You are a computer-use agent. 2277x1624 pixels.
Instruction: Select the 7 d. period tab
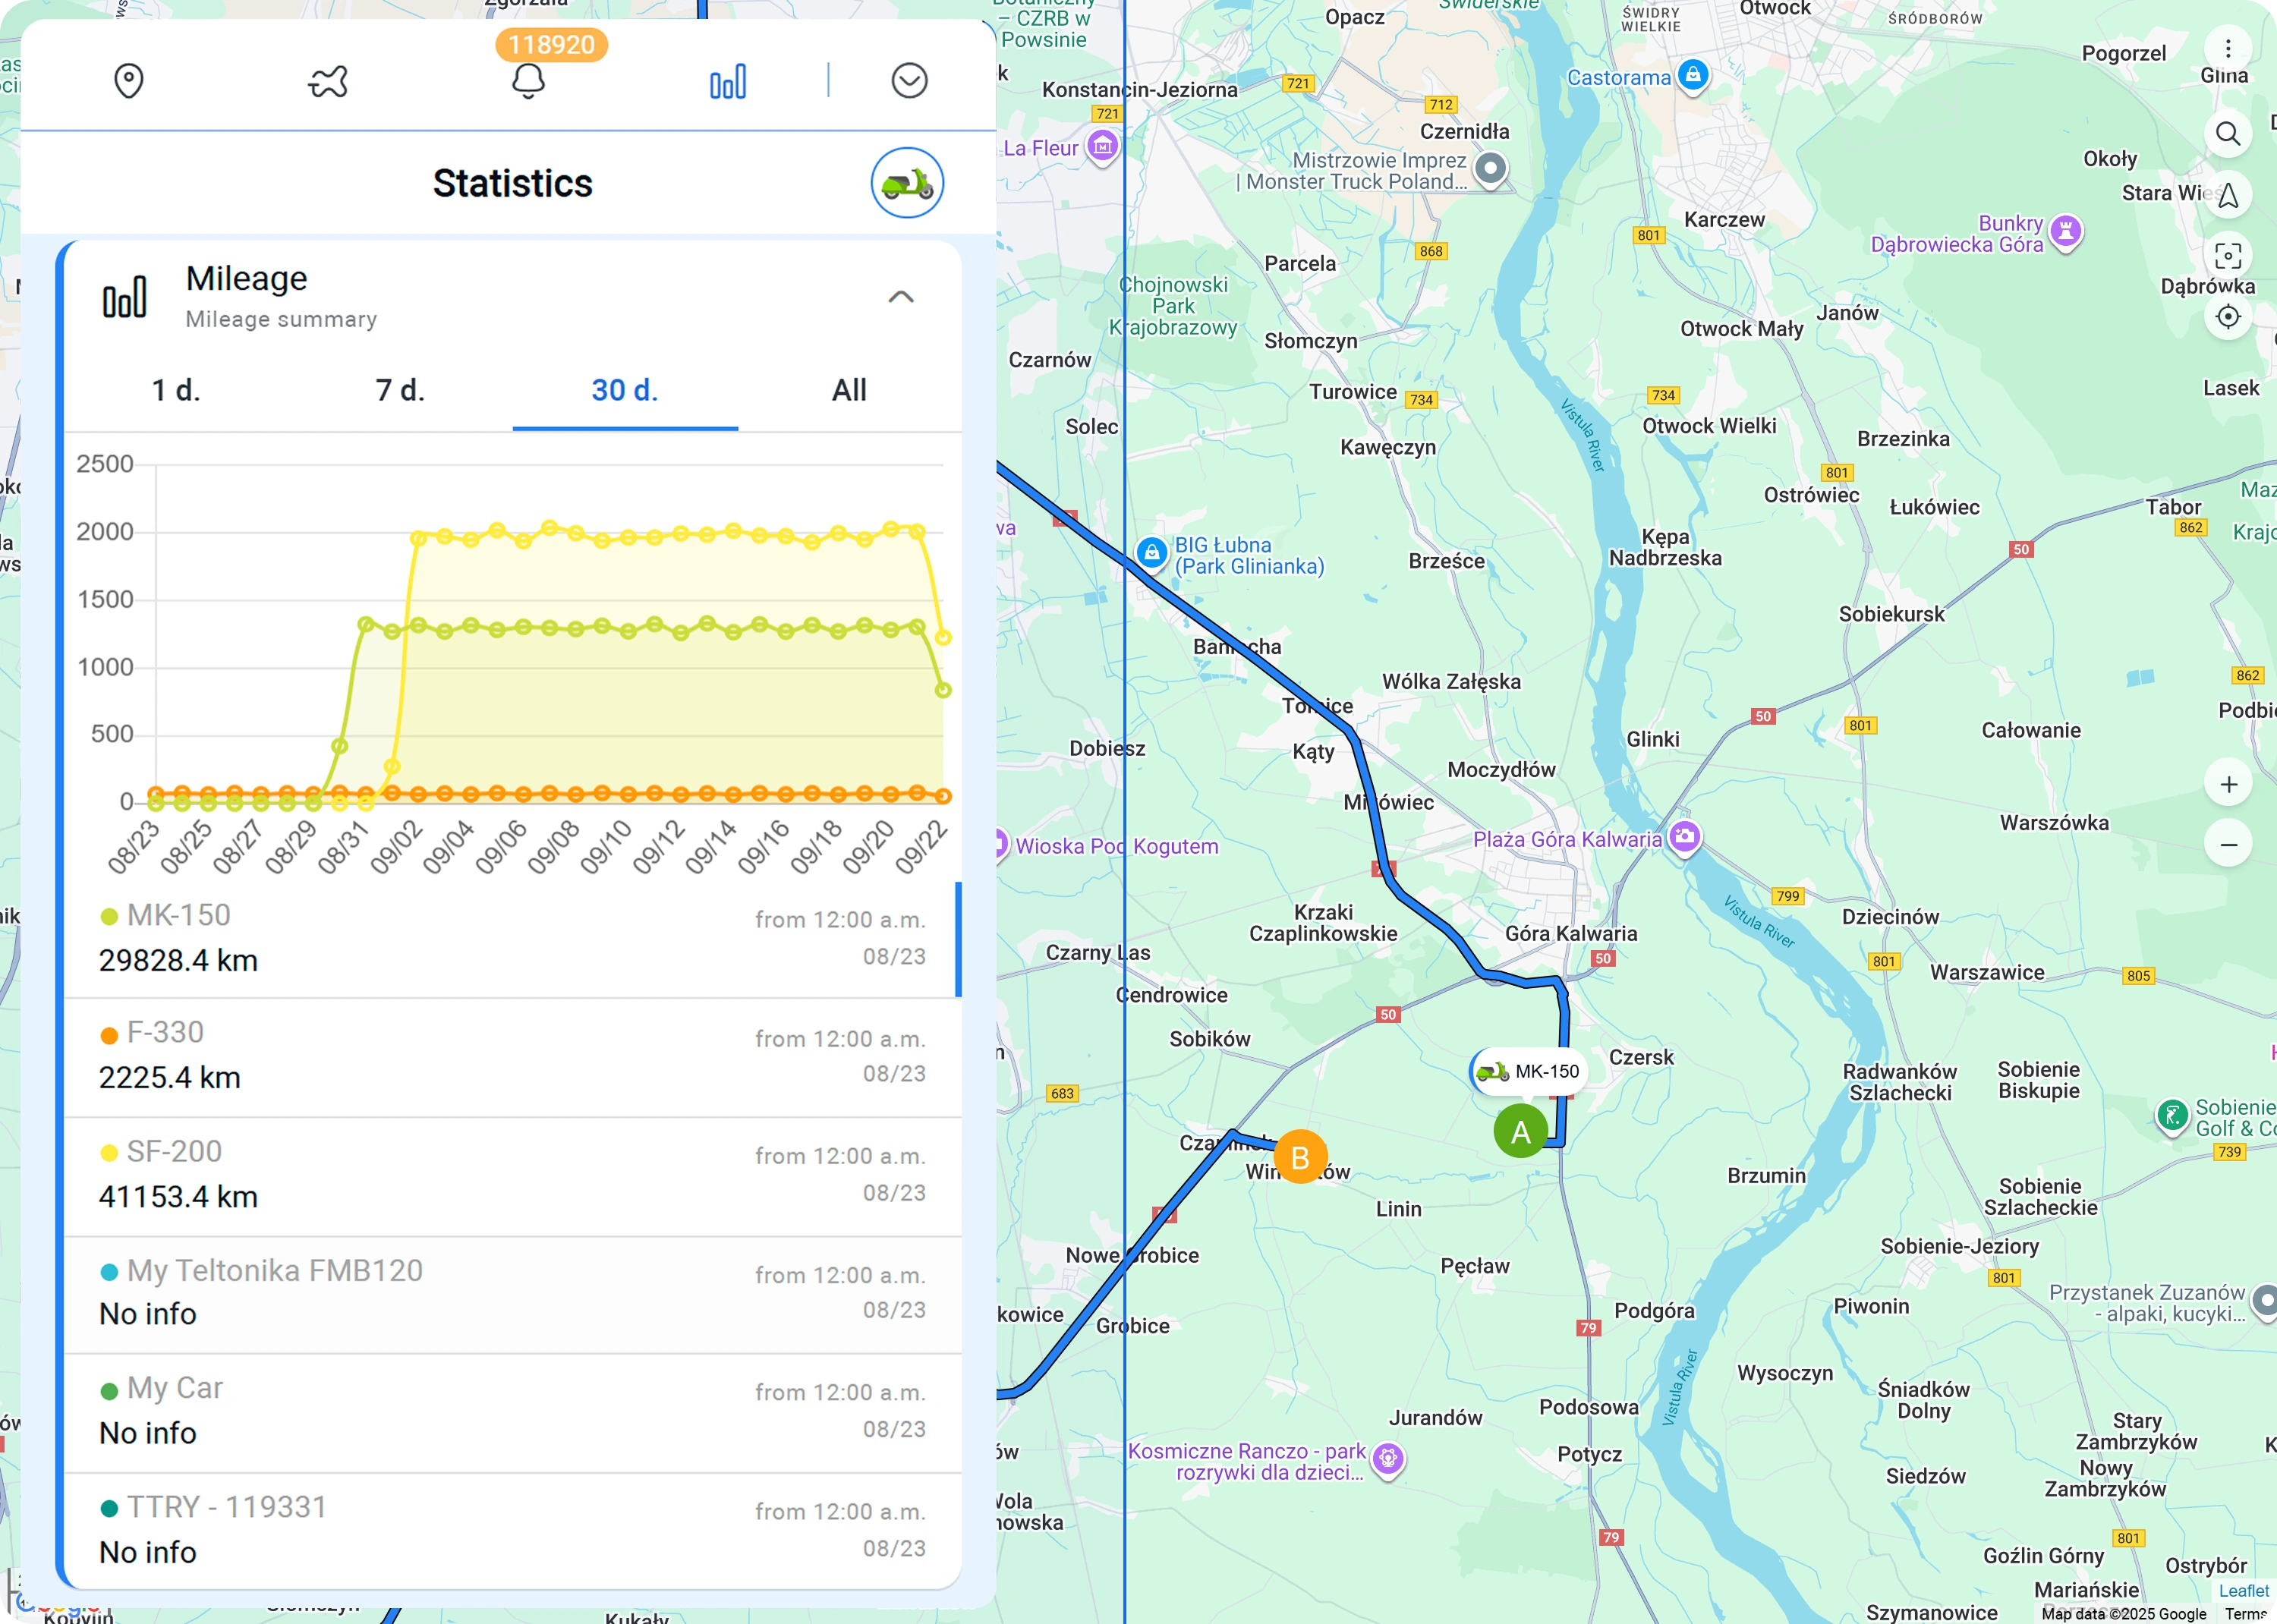tap(400, 390)
